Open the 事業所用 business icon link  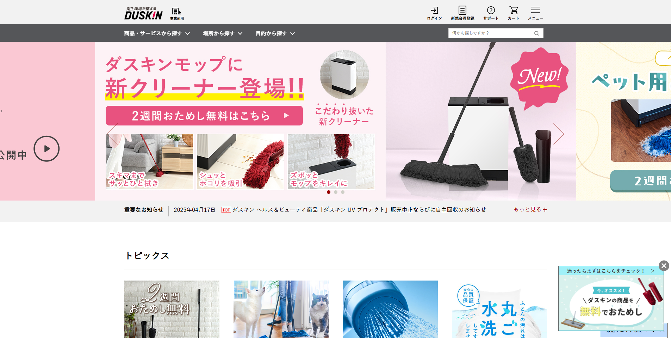(177, 14)
